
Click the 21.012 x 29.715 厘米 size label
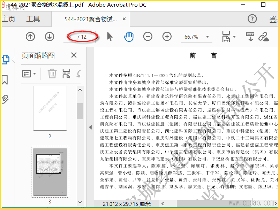127,204
